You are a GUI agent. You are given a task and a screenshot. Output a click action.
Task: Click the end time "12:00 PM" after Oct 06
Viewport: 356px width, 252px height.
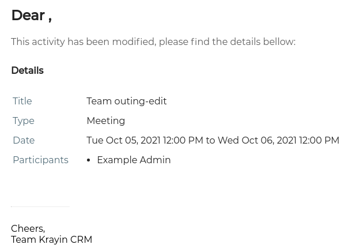[x=319, y=141]
